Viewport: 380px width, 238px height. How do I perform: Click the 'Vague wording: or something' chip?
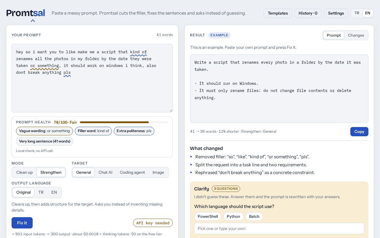tap(45, 131)
